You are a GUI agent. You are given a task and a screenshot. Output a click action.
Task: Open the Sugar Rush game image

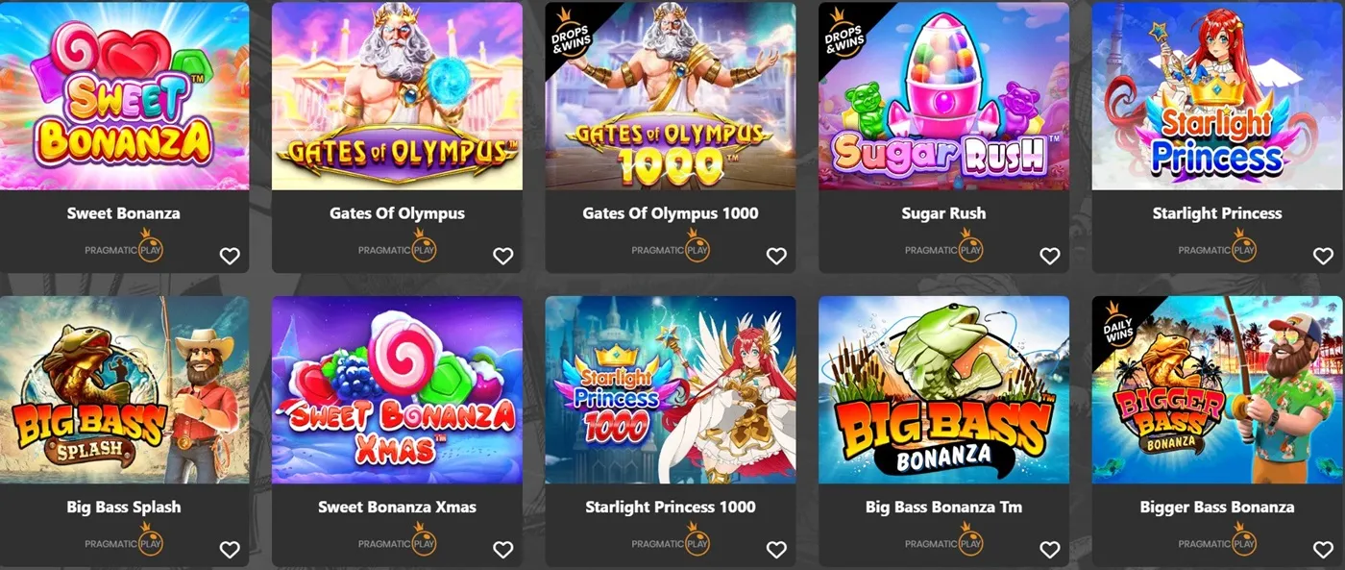(x=943, y=96)
